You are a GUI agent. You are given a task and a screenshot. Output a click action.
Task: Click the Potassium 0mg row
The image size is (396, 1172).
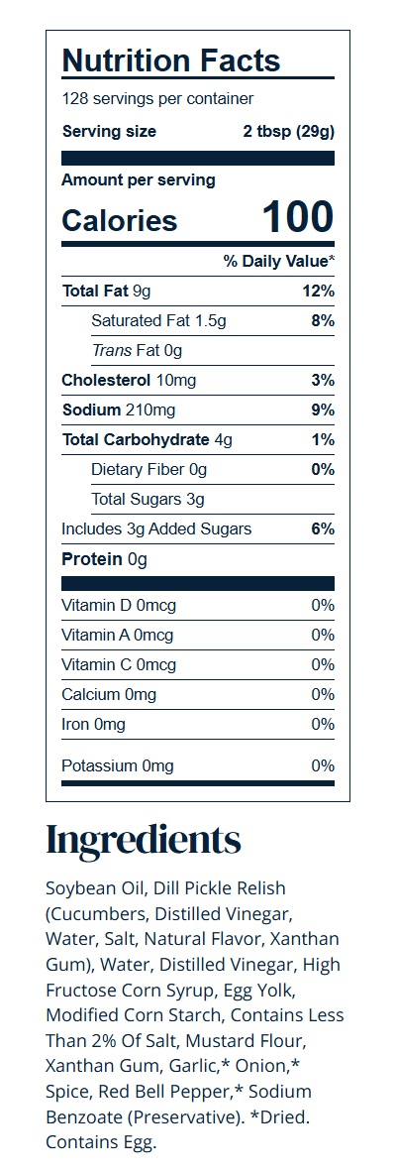[x=198, y=766]
